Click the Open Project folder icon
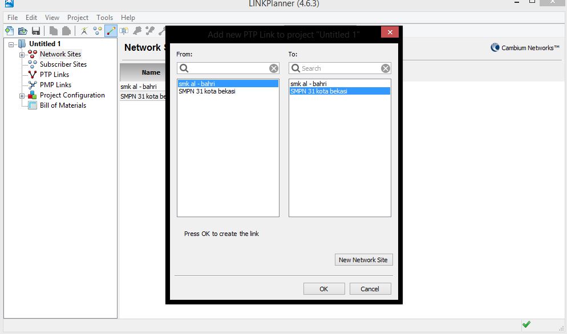Screen dimensions: 567x334 (22, 31)
